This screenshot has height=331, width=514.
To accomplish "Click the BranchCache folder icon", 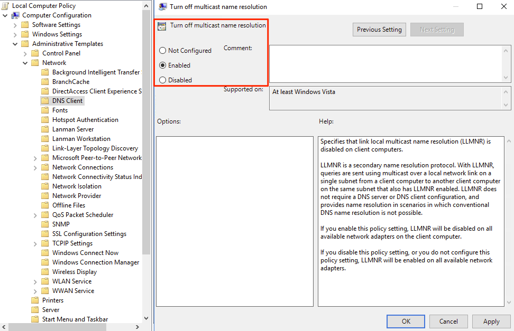I will click(45, 82).
